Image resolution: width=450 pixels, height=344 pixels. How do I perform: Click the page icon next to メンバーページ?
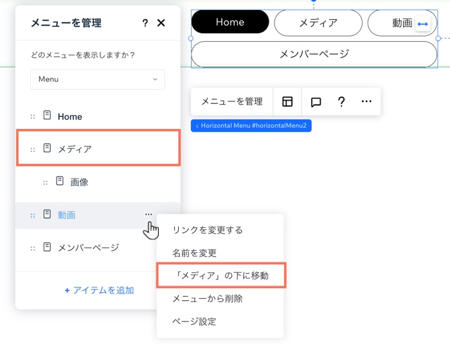[x=47, y=246]
